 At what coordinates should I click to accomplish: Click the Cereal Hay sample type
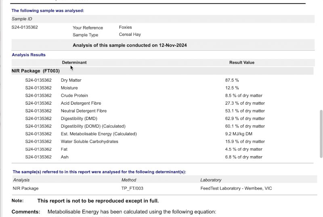tap(130, 35)
